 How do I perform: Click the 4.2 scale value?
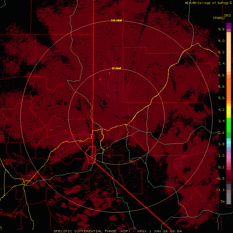(221, 110)
